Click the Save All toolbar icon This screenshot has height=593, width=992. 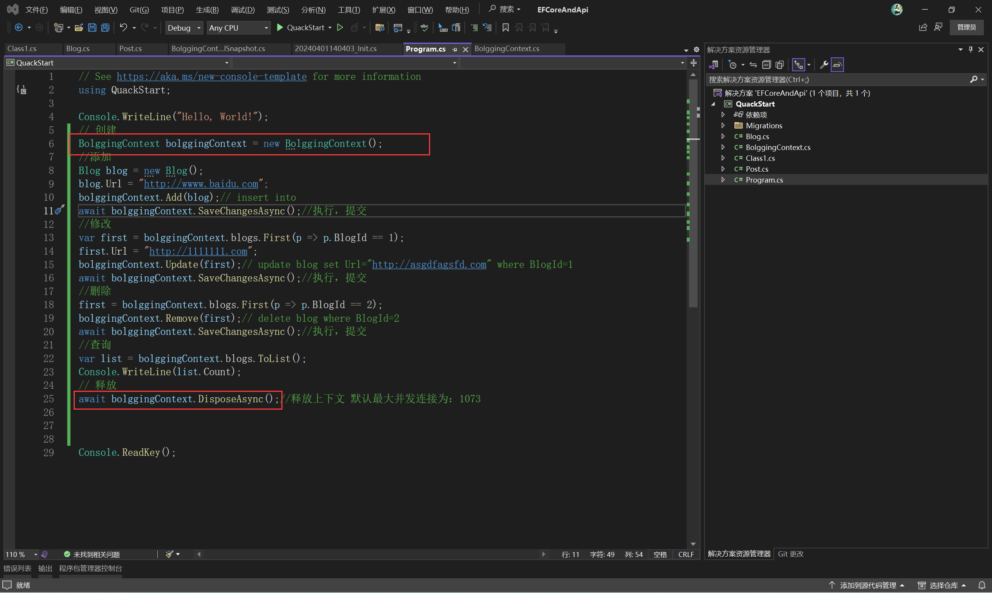point(105,28)
